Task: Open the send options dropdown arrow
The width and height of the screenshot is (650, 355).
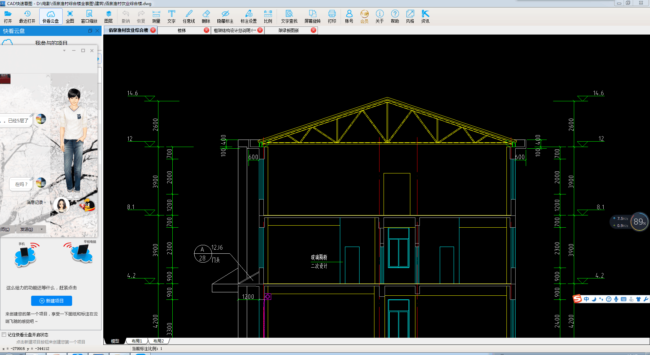Action: [42, 229]
